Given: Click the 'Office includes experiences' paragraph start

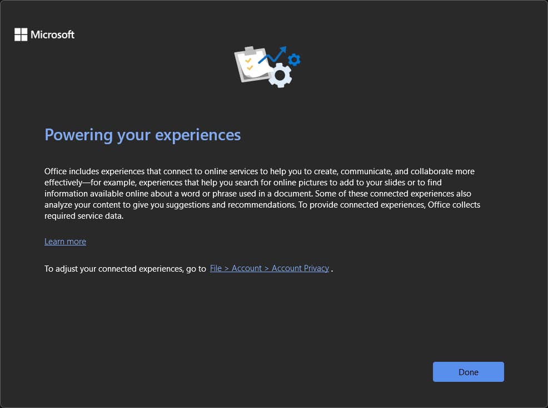Looking at the screenshot, I should [x=94, y=171].
